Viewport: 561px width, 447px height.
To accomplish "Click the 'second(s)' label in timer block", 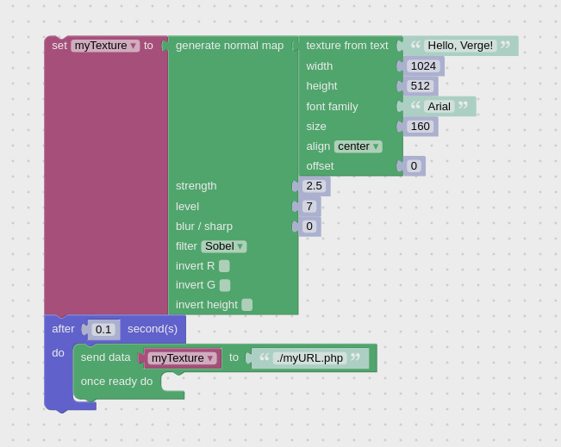I will 153,329.
